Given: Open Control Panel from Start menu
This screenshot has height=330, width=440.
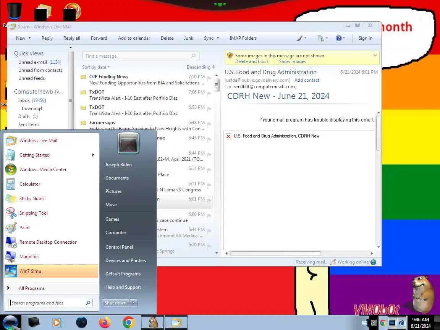Looking at the screenshot, I should pyautogui.click(x=119, y=247).
